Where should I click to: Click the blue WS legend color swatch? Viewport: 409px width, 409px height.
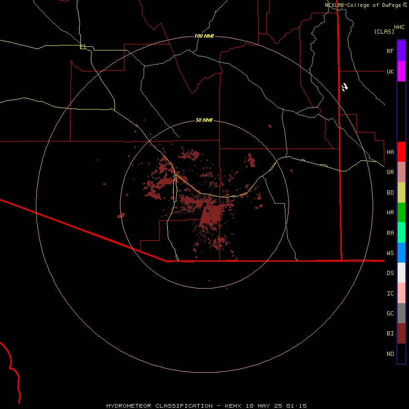pyautogui.click(x=401, y=253)
